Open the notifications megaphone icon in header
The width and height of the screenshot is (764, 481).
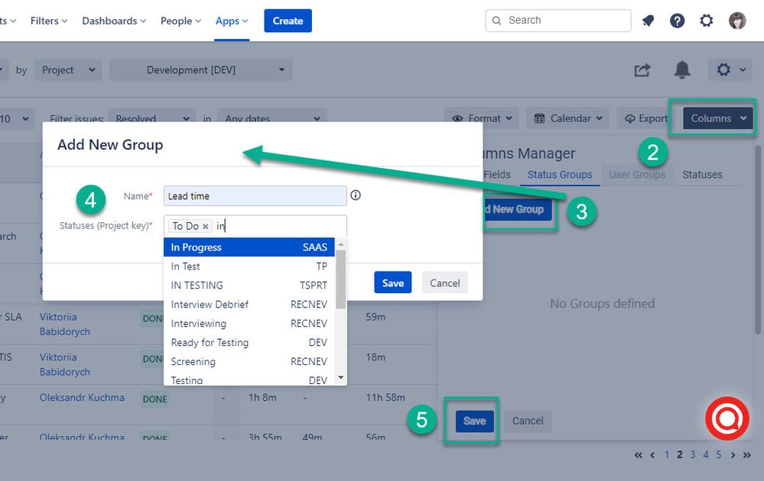coord(648,21)
